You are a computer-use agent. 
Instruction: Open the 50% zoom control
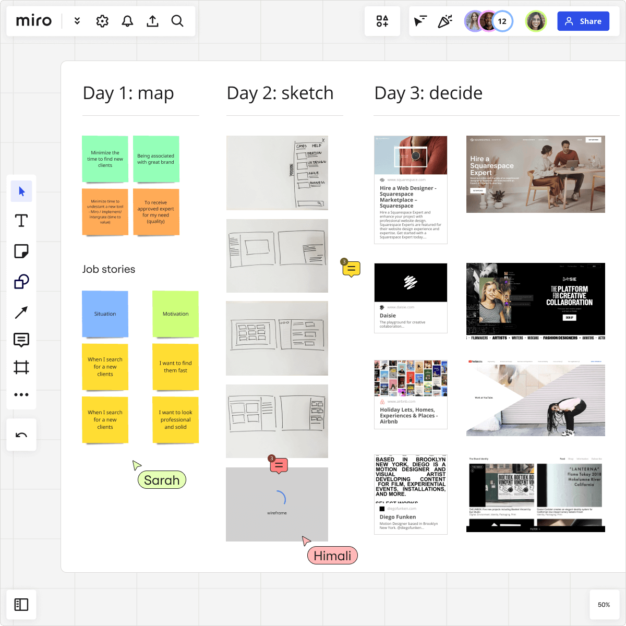click(x=604, y=605)
